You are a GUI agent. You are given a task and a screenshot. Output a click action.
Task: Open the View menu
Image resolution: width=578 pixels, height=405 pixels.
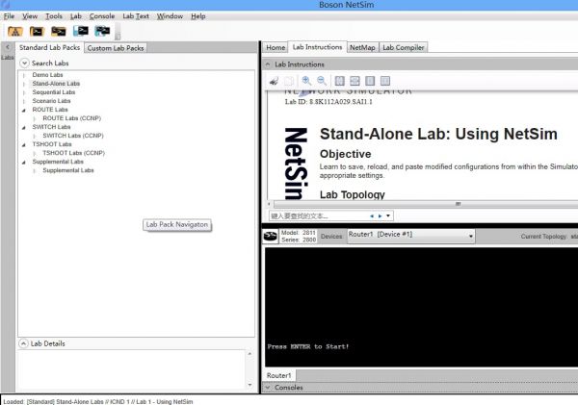pyautogui.click(x=30, y=16)
